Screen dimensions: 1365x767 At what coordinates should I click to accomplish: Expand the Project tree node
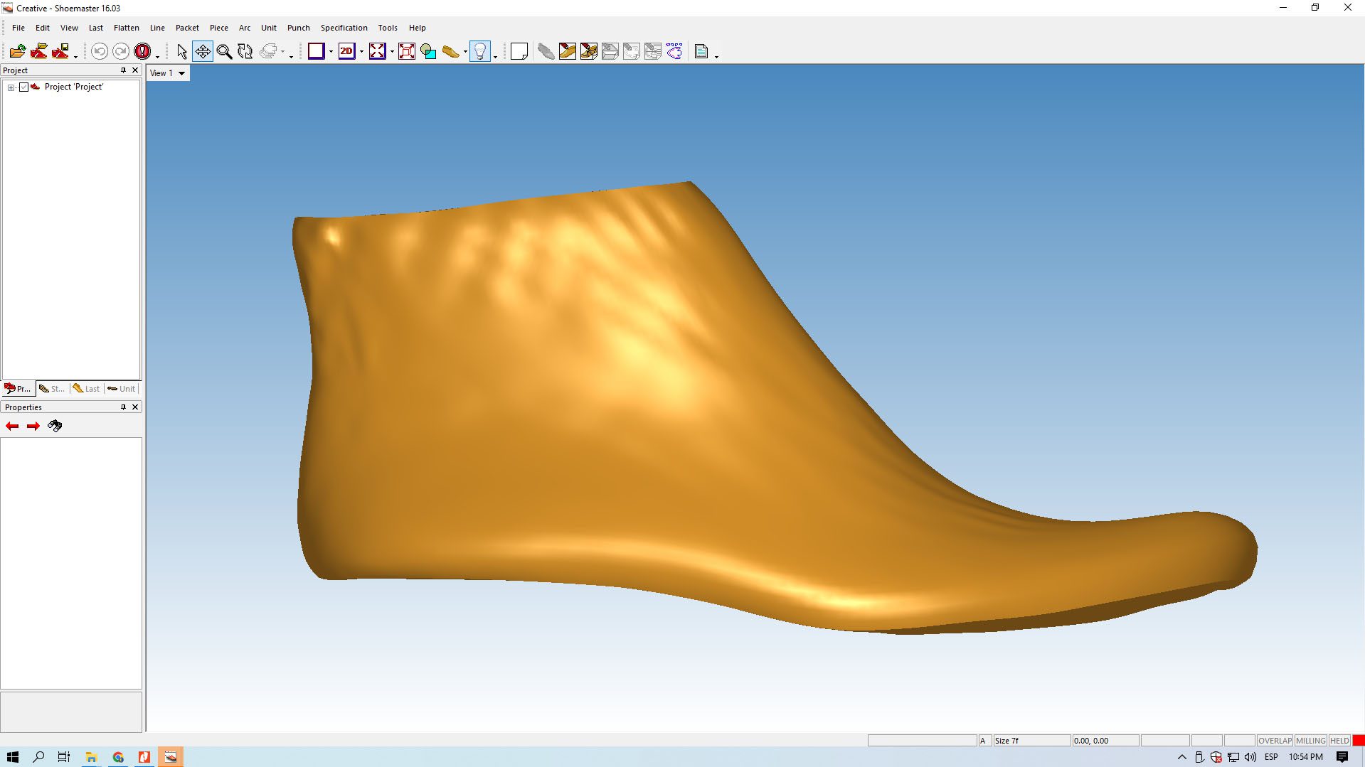[x=11, y=87]
